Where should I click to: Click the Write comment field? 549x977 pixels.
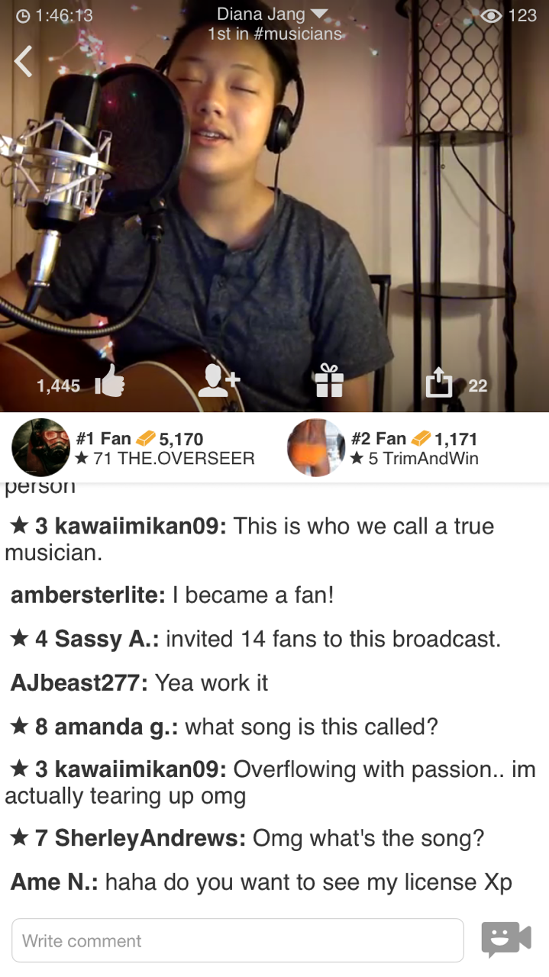pyautogui.click(x=237, y=940)
